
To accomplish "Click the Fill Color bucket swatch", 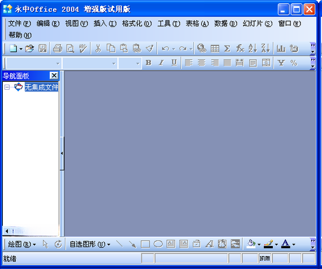I will point(251,244).
